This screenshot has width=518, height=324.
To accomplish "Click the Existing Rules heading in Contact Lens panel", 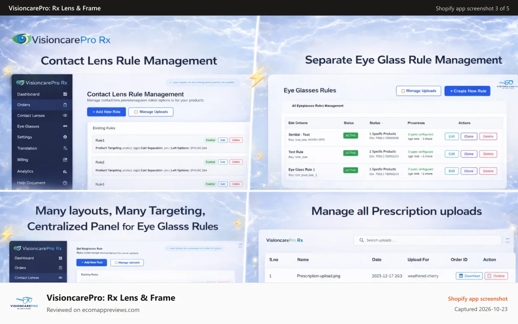I will [x=104, y=128].
